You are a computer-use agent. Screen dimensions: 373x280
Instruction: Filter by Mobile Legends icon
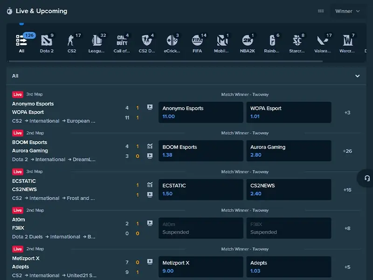[x=222, y=41]
